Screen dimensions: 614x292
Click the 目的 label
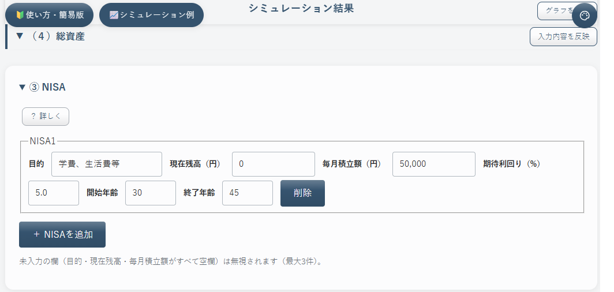pos(36,164)
